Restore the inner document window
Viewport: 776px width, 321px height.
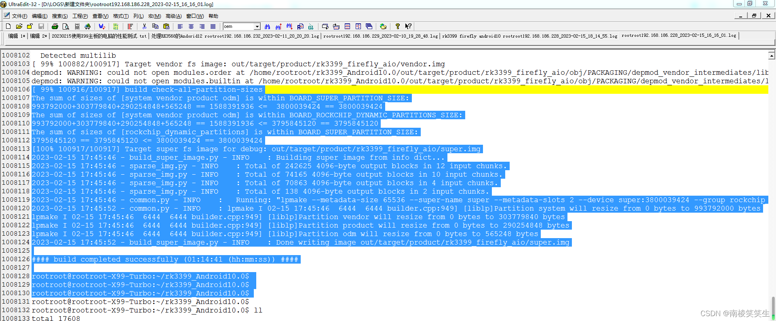pos(754,16)
